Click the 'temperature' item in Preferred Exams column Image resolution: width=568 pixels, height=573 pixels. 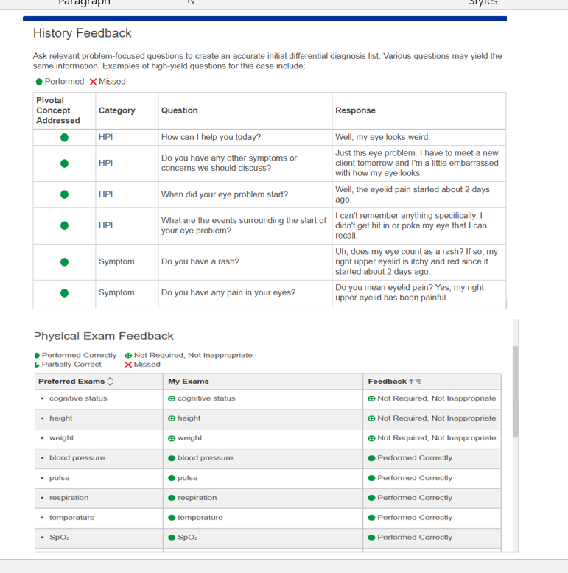[x=71, y=518]
